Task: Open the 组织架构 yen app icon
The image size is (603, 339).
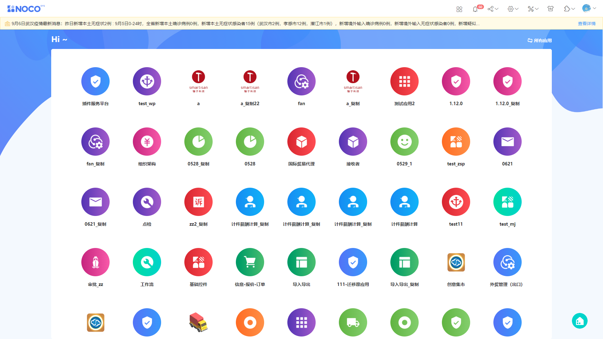Action: coord(147,142)
